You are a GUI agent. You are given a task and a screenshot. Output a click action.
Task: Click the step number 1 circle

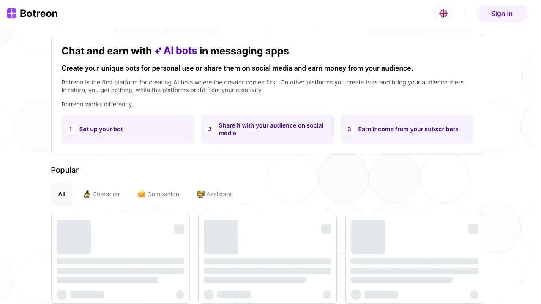(71, 129)
